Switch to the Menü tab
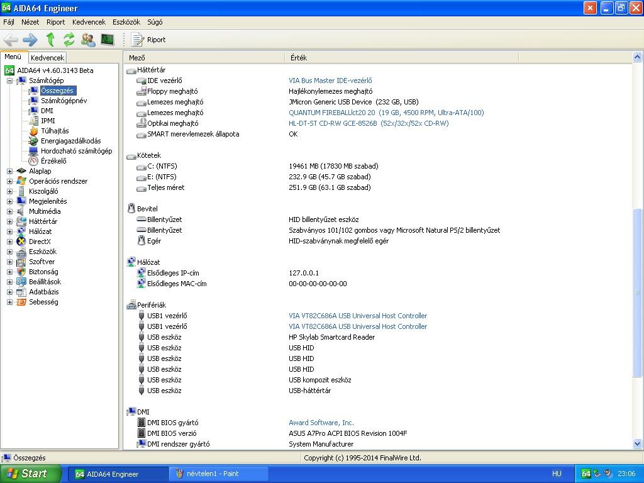 click(x=13, y=57)
